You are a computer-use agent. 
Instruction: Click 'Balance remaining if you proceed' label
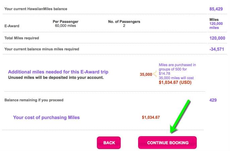pos(34,100)
